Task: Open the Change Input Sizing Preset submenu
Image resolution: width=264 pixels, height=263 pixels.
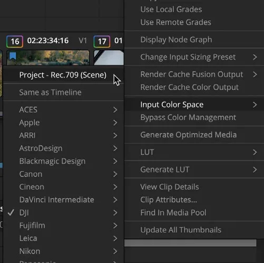Action: [x=194, y=57]
